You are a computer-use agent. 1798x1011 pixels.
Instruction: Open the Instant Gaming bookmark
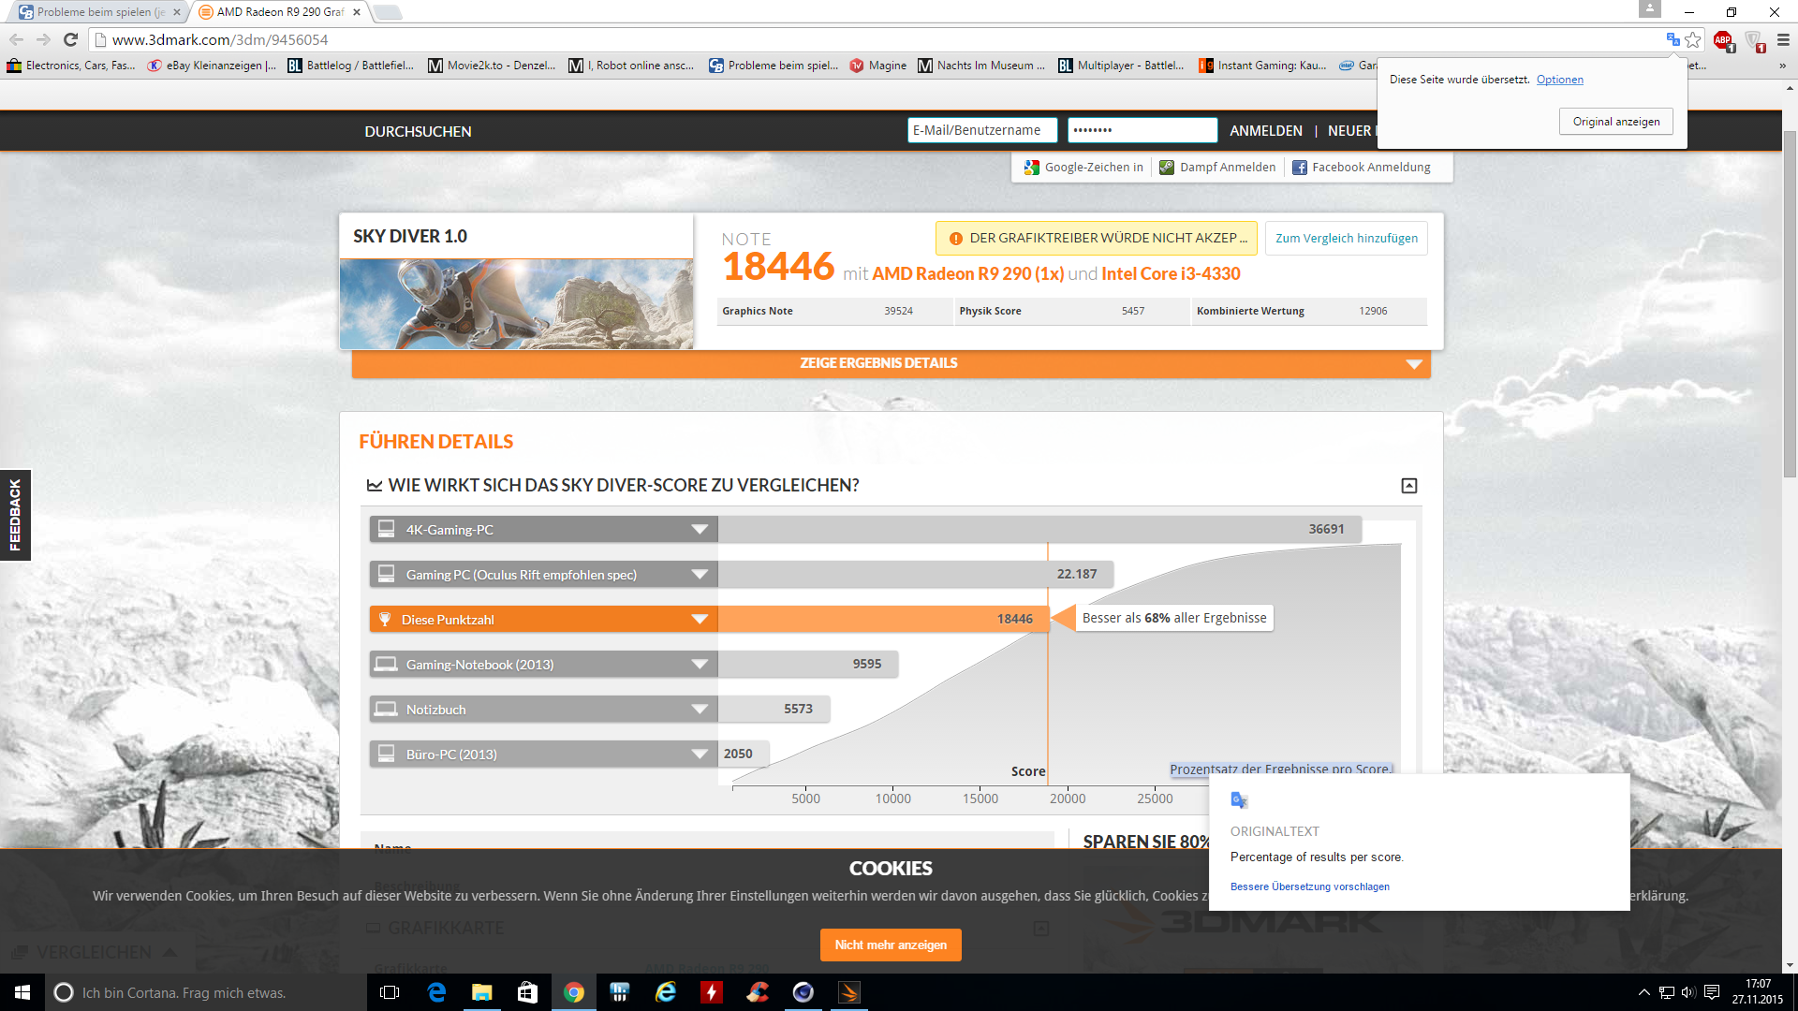[1262, 66]
